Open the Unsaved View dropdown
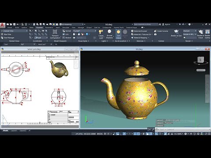 [14, 31]
